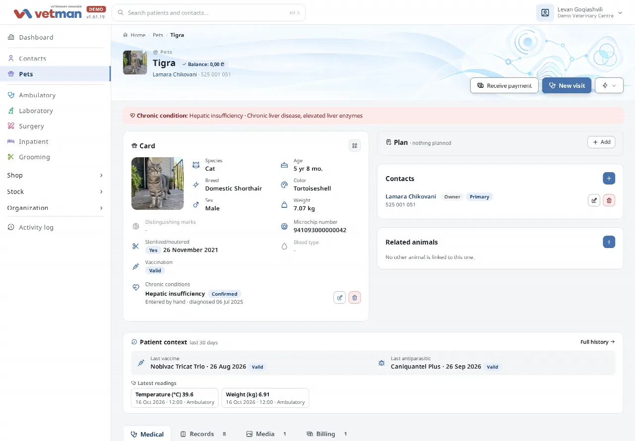
Task: Click the user profile avatar icon
Action: [x=545, y=13]
